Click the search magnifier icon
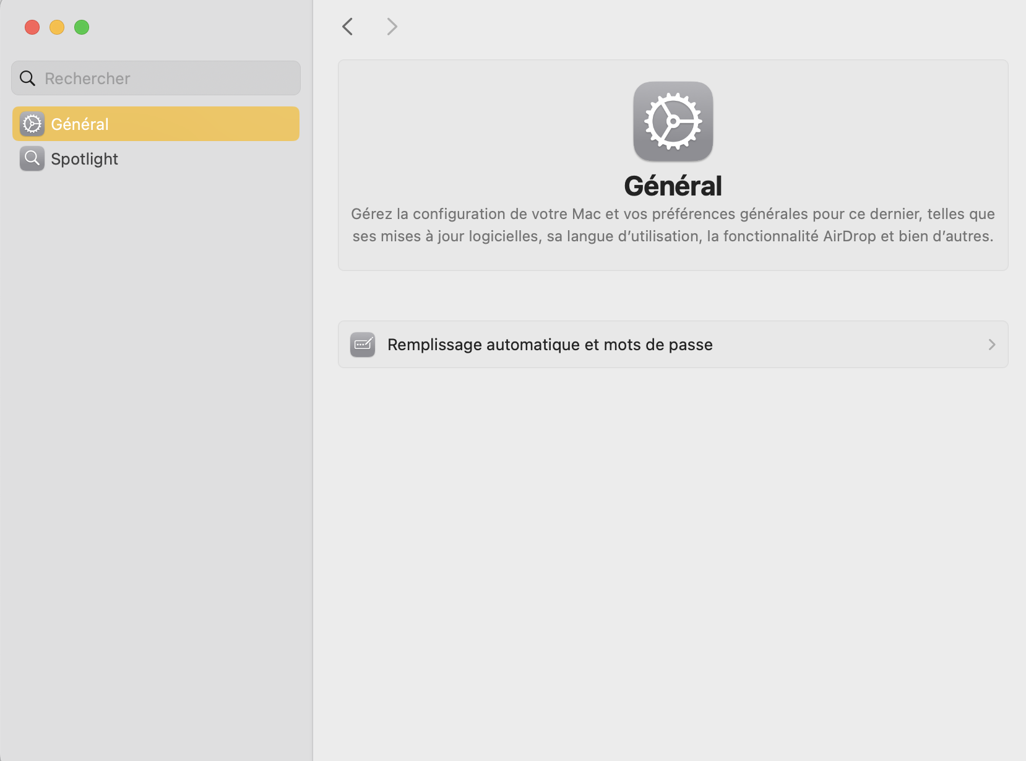 click(28, 79)
